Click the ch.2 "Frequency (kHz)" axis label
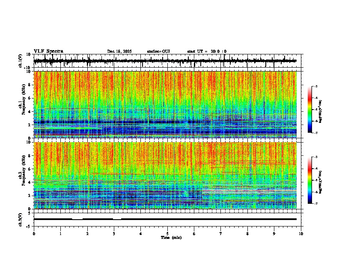Viewport: 339px width, 262px height. [x=24, y=170]
